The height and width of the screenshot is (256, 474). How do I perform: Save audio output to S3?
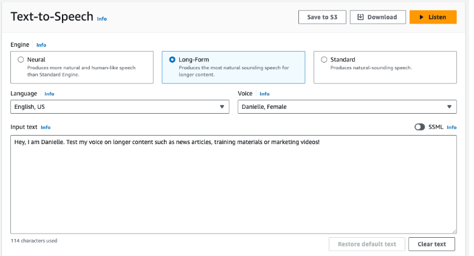click(322, 17)
